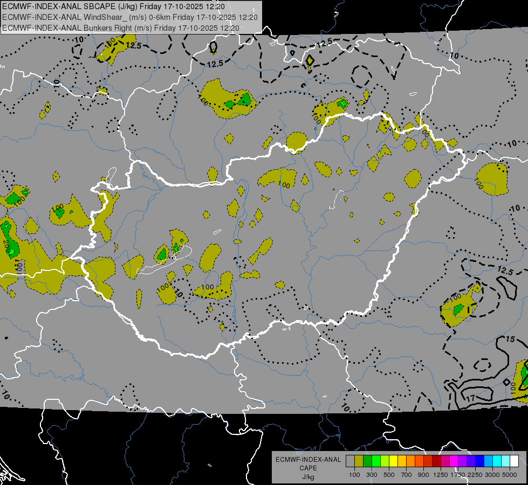The width and height of the screenshot is (528, 485).
Task: Select the olive swatch in CAPE legend
Action: click(x=359, y=461)
